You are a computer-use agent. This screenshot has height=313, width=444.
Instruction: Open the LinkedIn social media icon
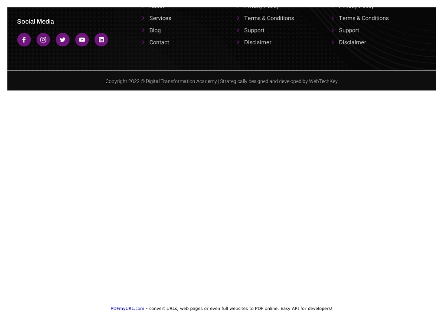[x=101, y=39]
